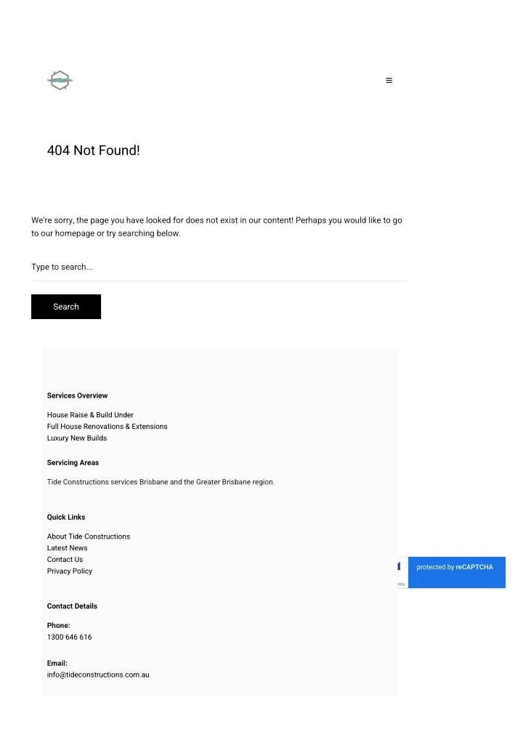This screenshot has width=523, height=740.
Task: Click the info@tideconstructions.com.au email address
Action: click(98, 675)
